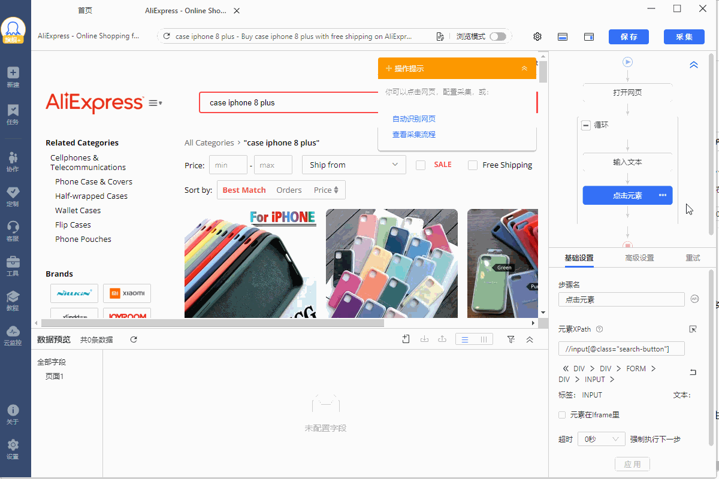This screenshot has width=719, height=479.
Task: Click the 元素XPath input field
Action: [x=621, y=348]
